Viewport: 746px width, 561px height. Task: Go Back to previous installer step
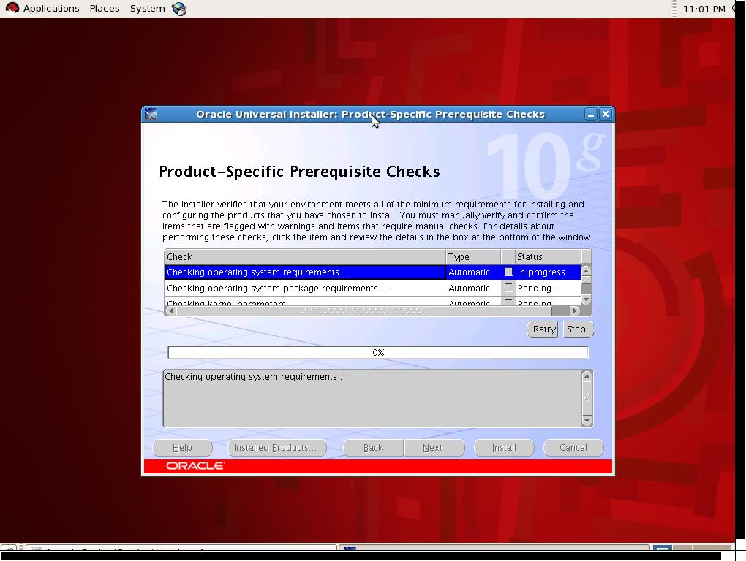coord(374,448)
